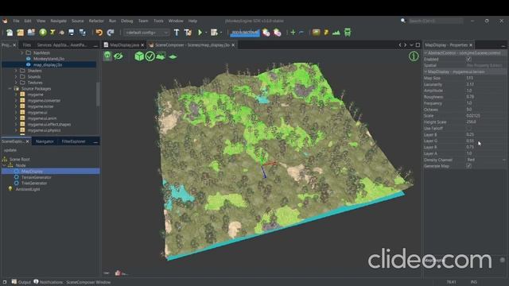Image resolution: width=509 pixels, height=286 pixels.
Task: Select TerrainGenerator in the scene tree
Action: [36, 177]
